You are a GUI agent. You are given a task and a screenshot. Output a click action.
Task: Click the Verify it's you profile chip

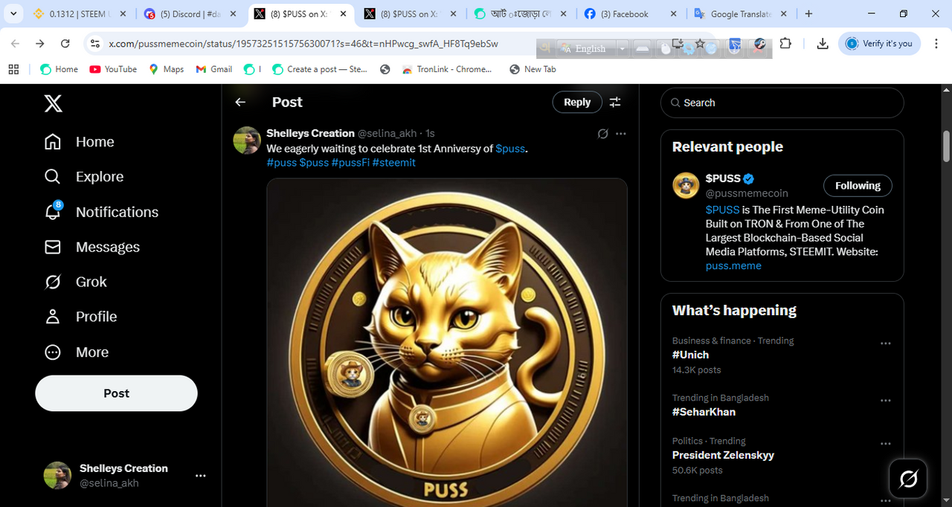[x=880, y=44]
